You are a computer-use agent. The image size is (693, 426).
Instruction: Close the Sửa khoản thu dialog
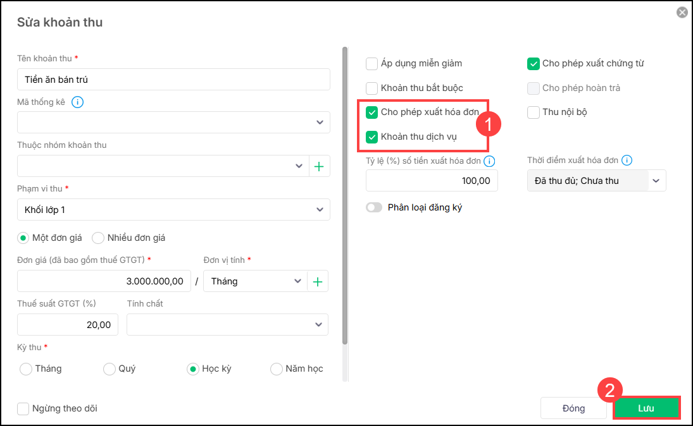click(x=682, y=12)
